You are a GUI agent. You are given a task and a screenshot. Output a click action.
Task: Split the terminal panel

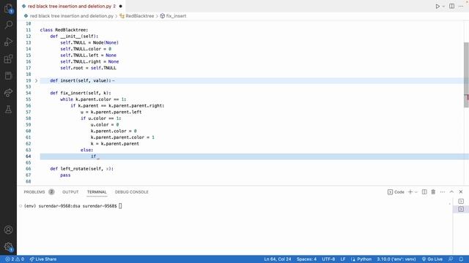[x=424, y=192]
